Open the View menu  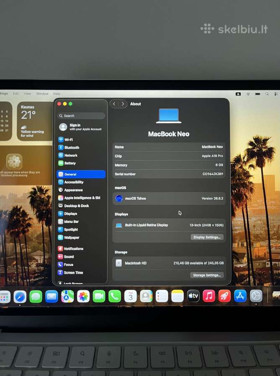27,94
